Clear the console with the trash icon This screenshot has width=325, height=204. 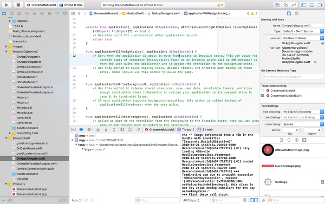245,200
